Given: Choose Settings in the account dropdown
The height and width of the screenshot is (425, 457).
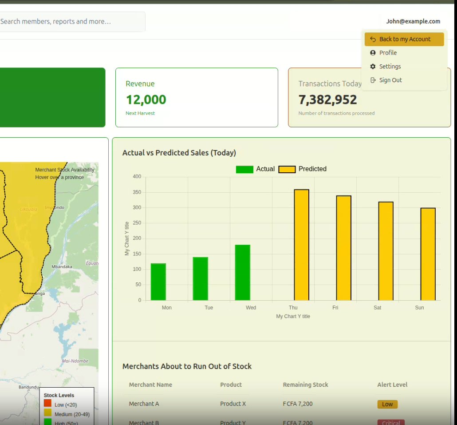Looking at the screenshot, I should coord(404,67).
